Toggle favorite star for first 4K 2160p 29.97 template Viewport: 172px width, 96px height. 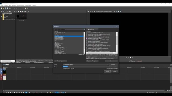coord(87,33)
